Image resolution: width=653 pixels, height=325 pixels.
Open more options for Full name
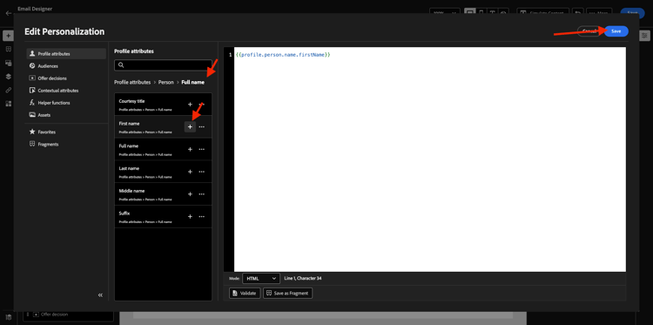pyautogui.click(x=202, y=149)
